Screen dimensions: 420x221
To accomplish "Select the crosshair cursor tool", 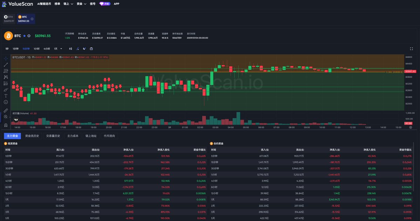I will coord(6,58).
